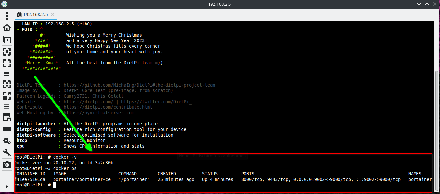The width and height of the screenshot is (440, 194).
Task: Click the DietPi project team GitHub URL
Action: point(139,85)
